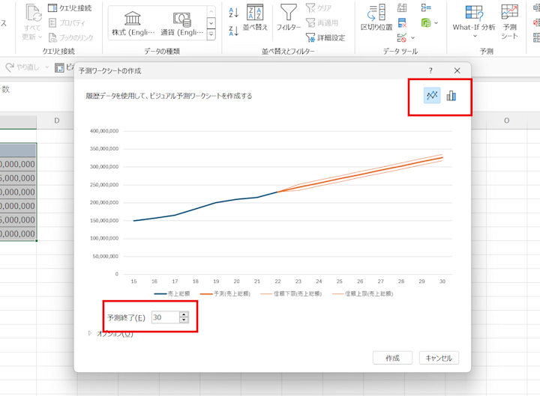The width and height of the screenshot is (540, 396).
Task: Select column D header
Action: point(57,121)
